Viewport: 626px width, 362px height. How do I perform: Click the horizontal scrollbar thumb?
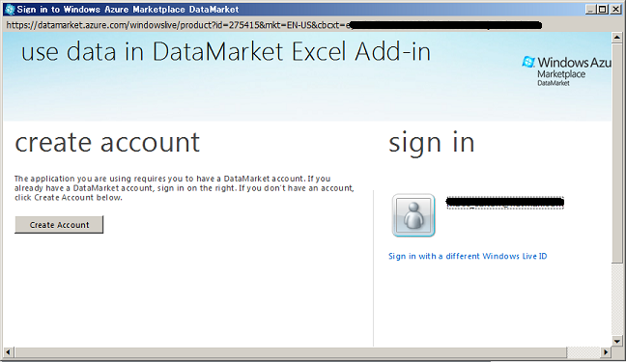pyautogui.click(x=291, y=352)
